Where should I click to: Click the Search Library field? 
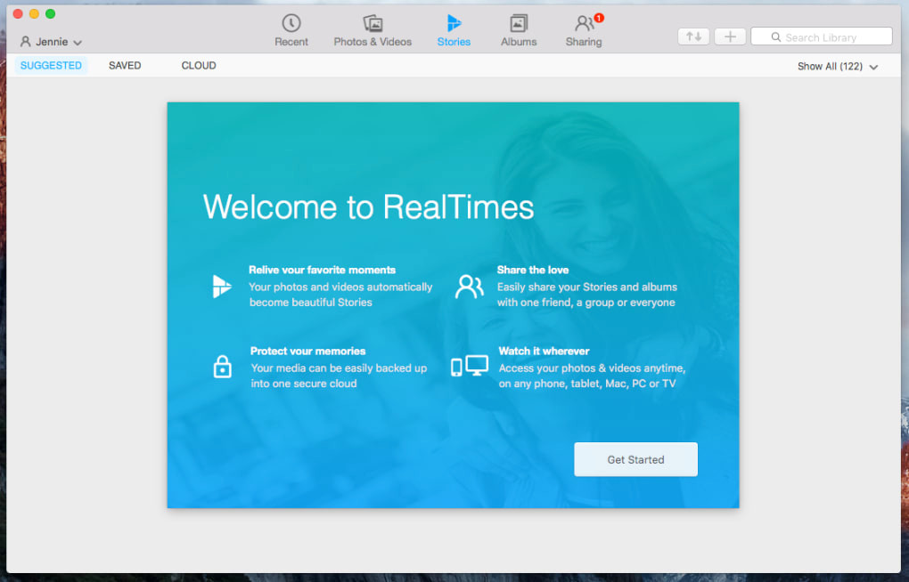[821, 36]
